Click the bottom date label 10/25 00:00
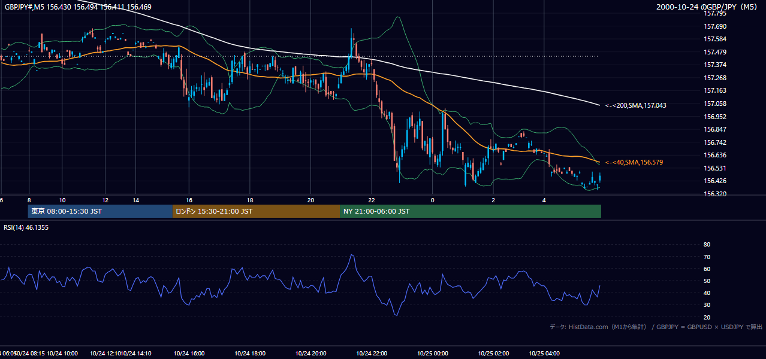766x359 pixels. (432, 353)
